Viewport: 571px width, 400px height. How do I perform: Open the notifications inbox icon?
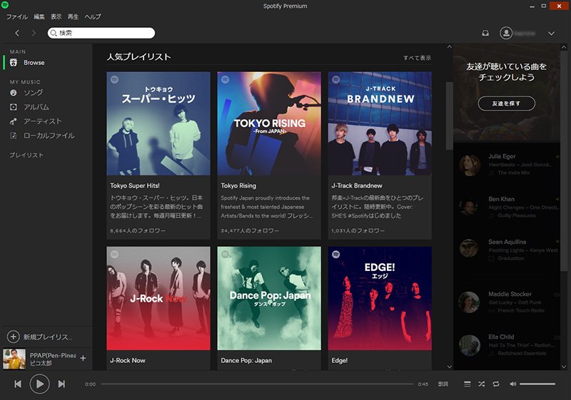[x=485, y=33]
